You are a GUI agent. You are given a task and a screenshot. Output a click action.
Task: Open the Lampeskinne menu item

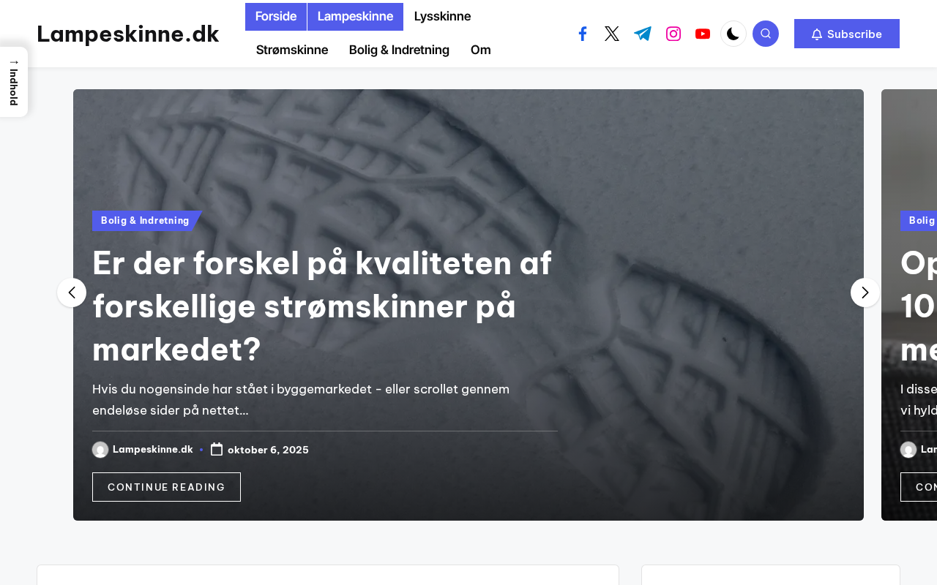355,17
